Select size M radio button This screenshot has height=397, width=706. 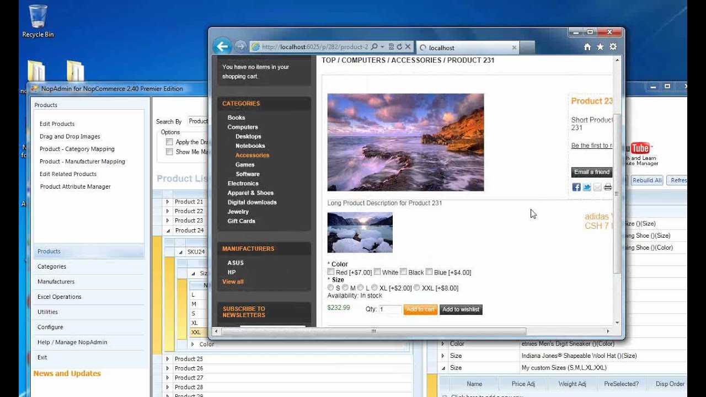click(345, 287)
